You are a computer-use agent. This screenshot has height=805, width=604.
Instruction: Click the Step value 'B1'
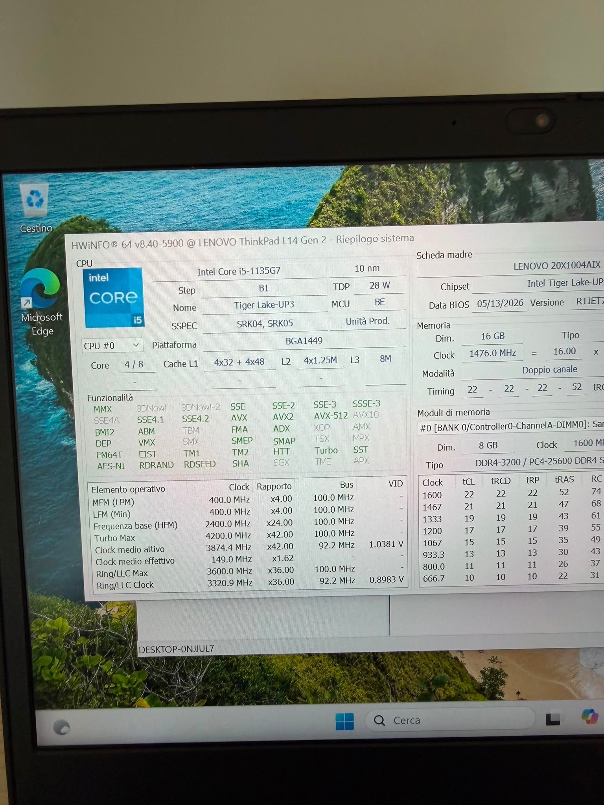(263, 288)
